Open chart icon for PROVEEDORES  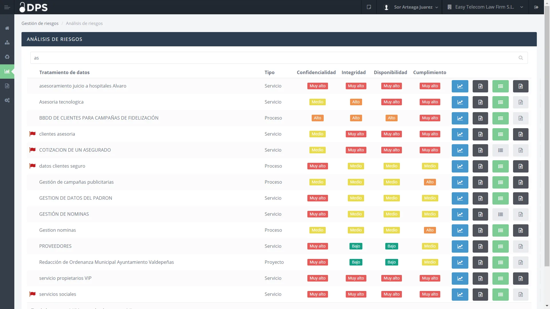(x=460, y=246)
